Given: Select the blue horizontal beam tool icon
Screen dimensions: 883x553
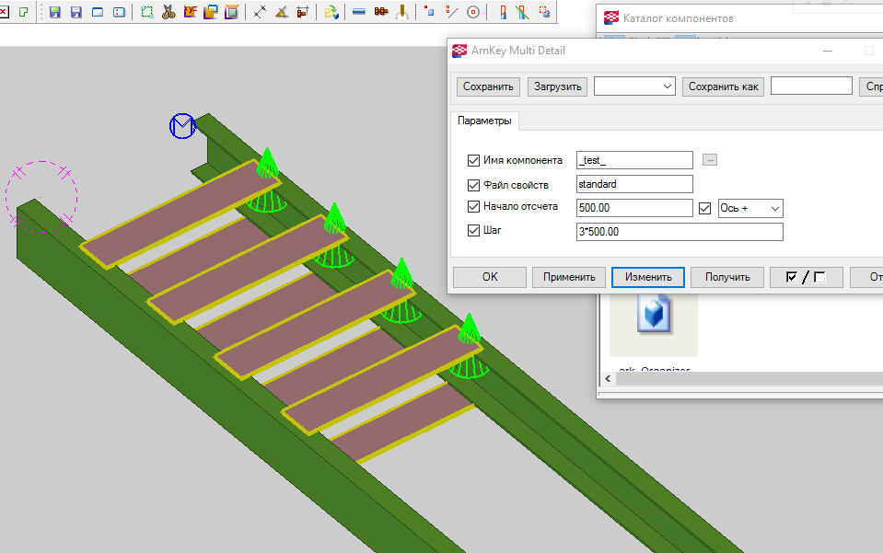Looking at the screenshot, I should [x=358, y=12].
